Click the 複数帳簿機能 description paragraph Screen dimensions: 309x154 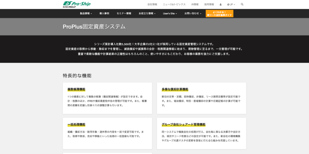107,101
